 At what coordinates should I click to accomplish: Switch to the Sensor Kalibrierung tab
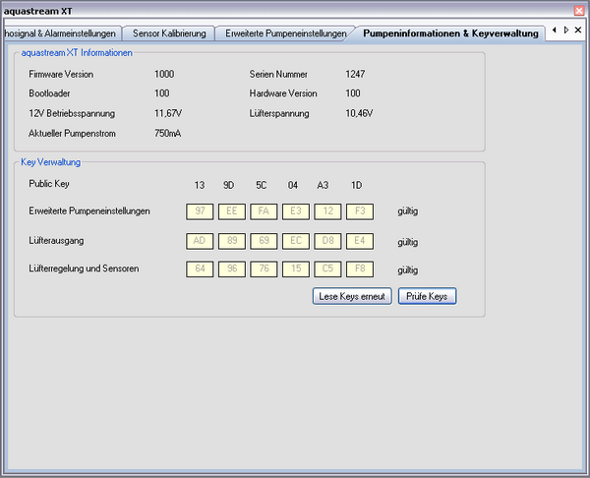169,33
